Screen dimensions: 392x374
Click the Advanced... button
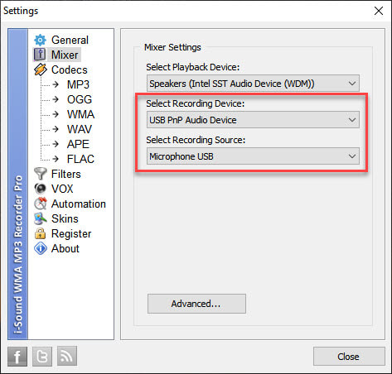click(196, 304)
